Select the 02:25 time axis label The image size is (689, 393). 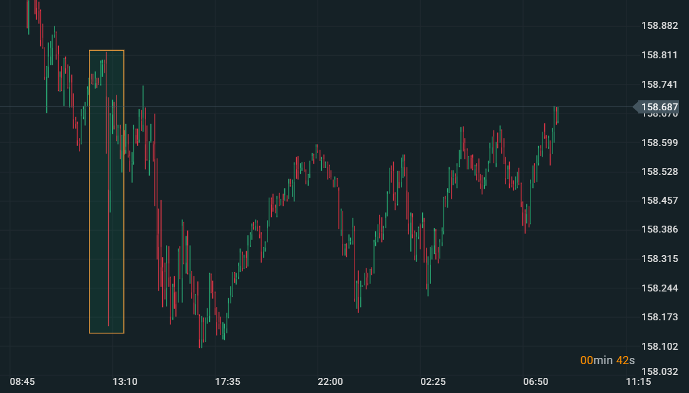tap(433, 382)
